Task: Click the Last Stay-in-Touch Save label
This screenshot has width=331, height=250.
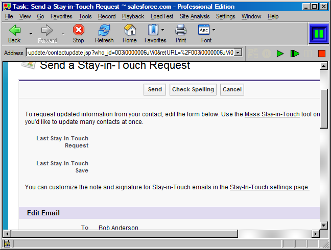Action: point(62,167)
